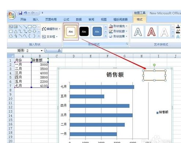Image resolution: width=181 pixels, height=143 pixels.
Task: Apply the blue Abc shape style
Action: pos(97,32)
